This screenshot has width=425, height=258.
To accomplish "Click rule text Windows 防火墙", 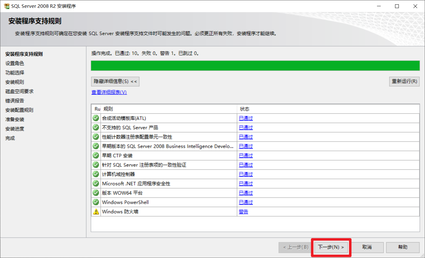I will click(120, 212).
